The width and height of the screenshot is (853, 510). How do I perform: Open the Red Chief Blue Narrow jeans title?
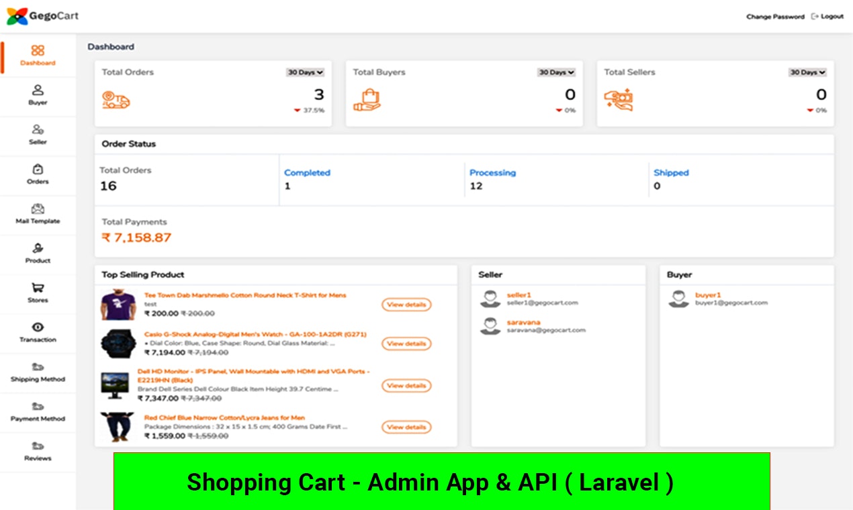(224, 417)
